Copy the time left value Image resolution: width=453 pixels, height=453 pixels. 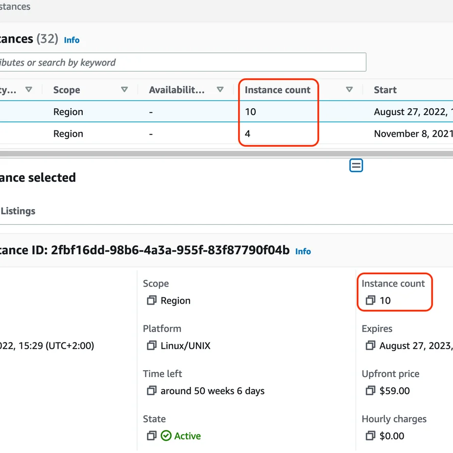tap(151, 391)
